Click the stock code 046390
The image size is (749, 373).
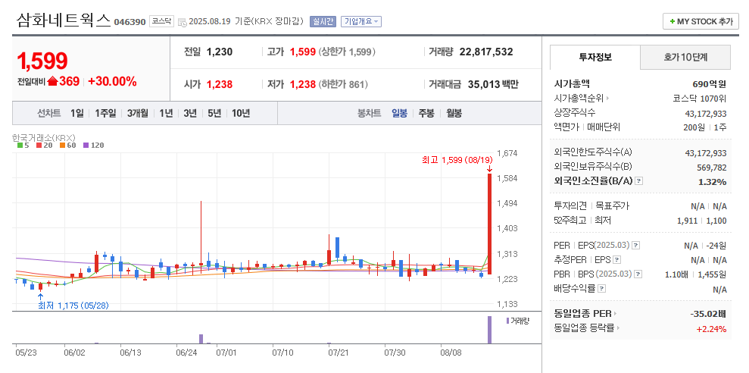pos(130,22)
